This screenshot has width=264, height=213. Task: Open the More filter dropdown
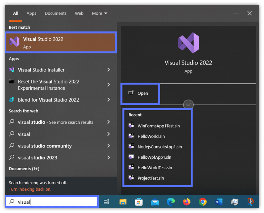[99, 13]
